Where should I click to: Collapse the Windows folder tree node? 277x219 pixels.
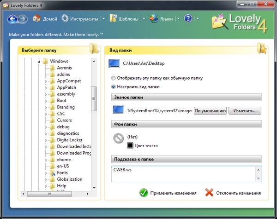tap(39, 61)
